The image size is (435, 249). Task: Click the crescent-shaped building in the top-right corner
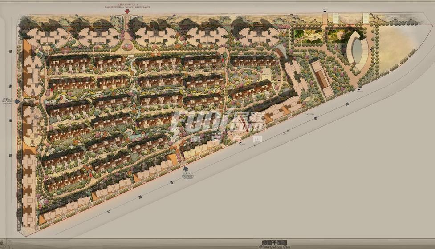358,50
